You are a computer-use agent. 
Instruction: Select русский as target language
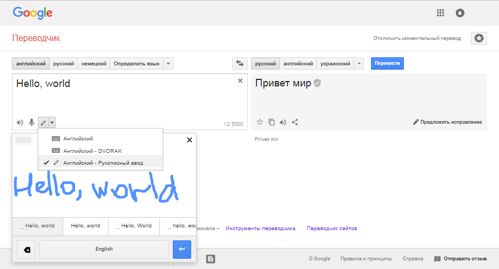tap(265, 63)
